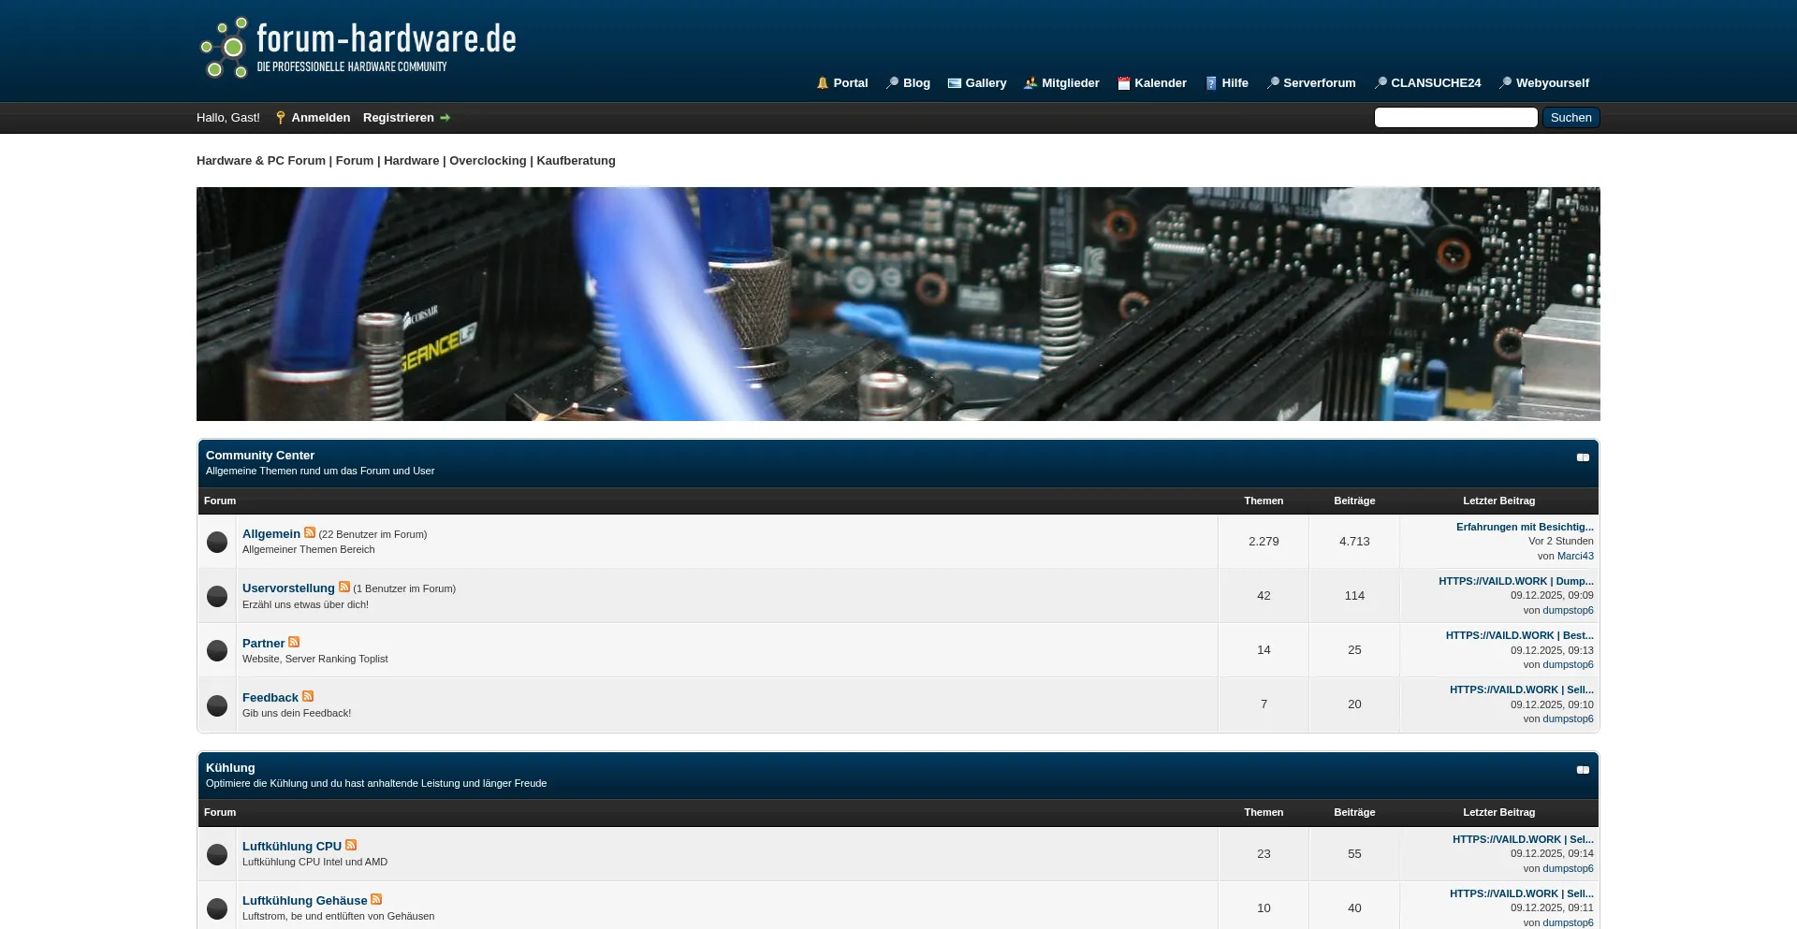
Task: Click the arrow icon after Registrieren
Action: [446, 117]
